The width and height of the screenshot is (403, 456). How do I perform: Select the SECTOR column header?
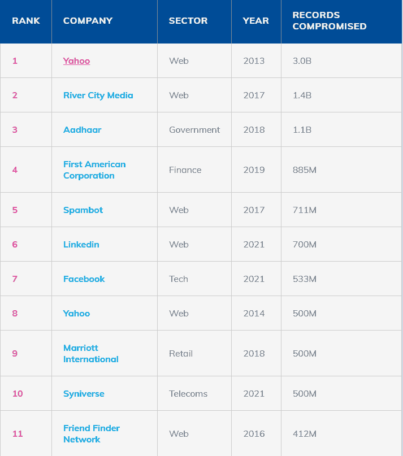point(188,21)
